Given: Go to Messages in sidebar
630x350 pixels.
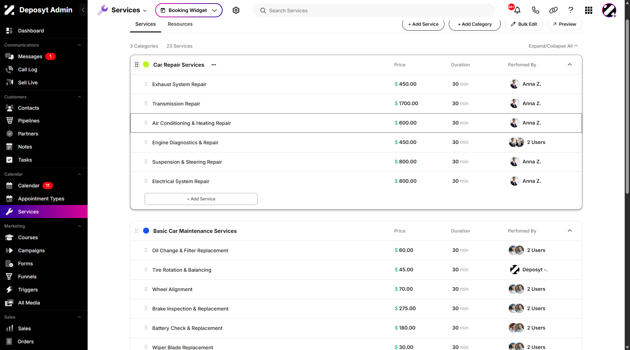Looking at the screenshot, I should coord(30,56).
